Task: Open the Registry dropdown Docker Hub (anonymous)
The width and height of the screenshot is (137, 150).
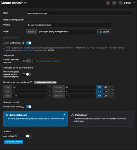Action: pyautogui.click(x=68, y=25)
